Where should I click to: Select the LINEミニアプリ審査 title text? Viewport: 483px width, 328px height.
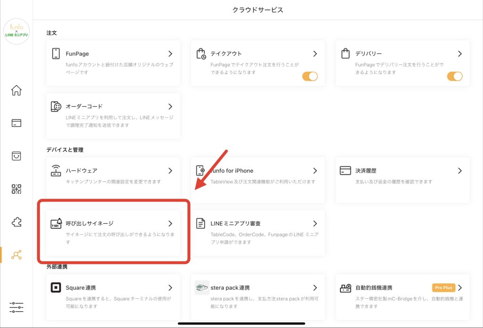coord(236,223)
